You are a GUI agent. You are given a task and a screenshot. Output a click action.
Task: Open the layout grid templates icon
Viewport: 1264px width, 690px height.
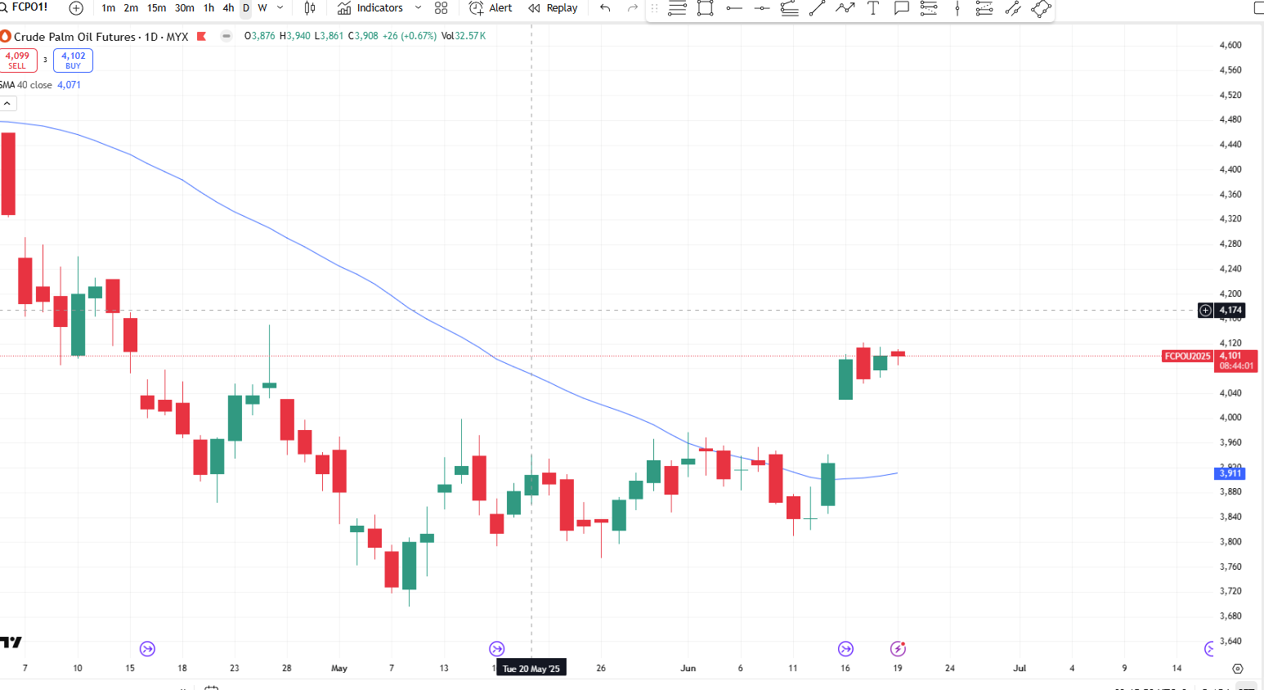tap(442, 8)
